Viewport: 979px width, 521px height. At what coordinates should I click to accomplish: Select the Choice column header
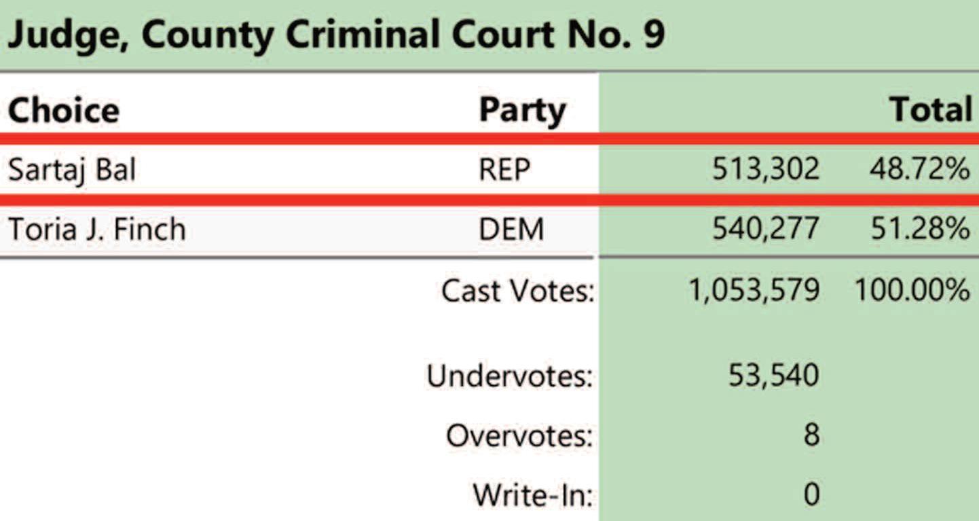click(64, 110)
